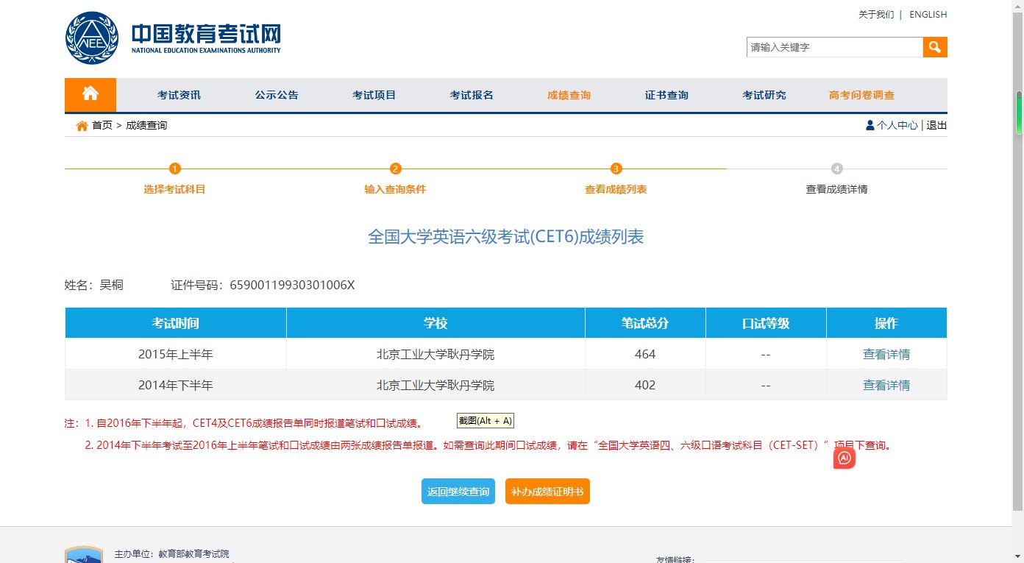Screen dimensions: 1024x563
Task: Click step 2 circle marker
Action: [395, 169]
